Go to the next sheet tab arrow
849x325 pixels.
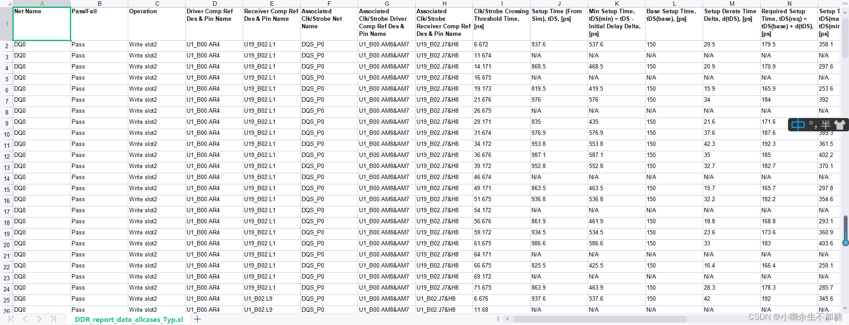pyautogui.click(x=39, y=319)
